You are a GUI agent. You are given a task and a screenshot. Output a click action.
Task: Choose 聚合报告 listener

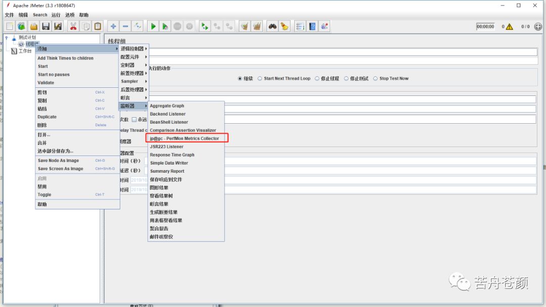coord(186,228)
